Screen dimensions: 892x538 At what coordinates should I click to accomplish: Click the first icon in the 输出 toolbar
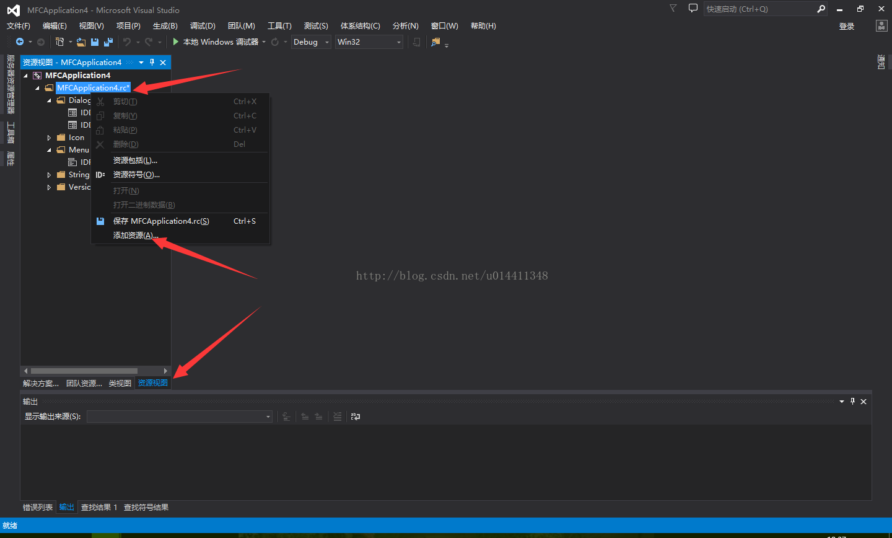[x=286, y=417]
